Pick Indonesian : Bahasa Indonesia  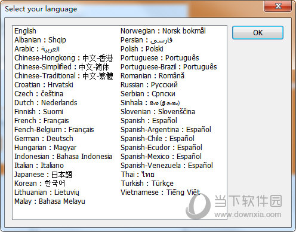[x=63, y=157]
